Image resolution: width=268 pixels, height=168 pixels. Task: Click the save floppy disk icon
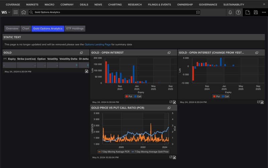(256, 12)
